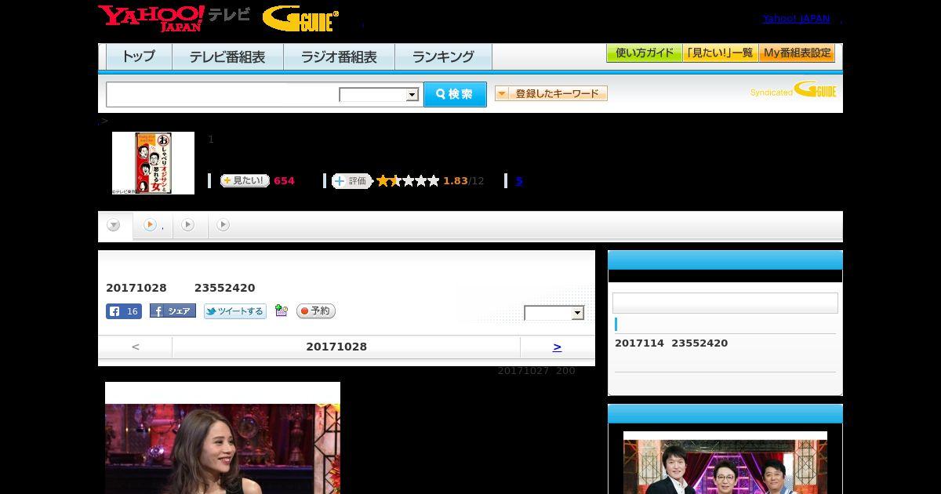The image size is (941, 494).
Task: Open the ランキング tab
Action: click(x=443, y=56)
